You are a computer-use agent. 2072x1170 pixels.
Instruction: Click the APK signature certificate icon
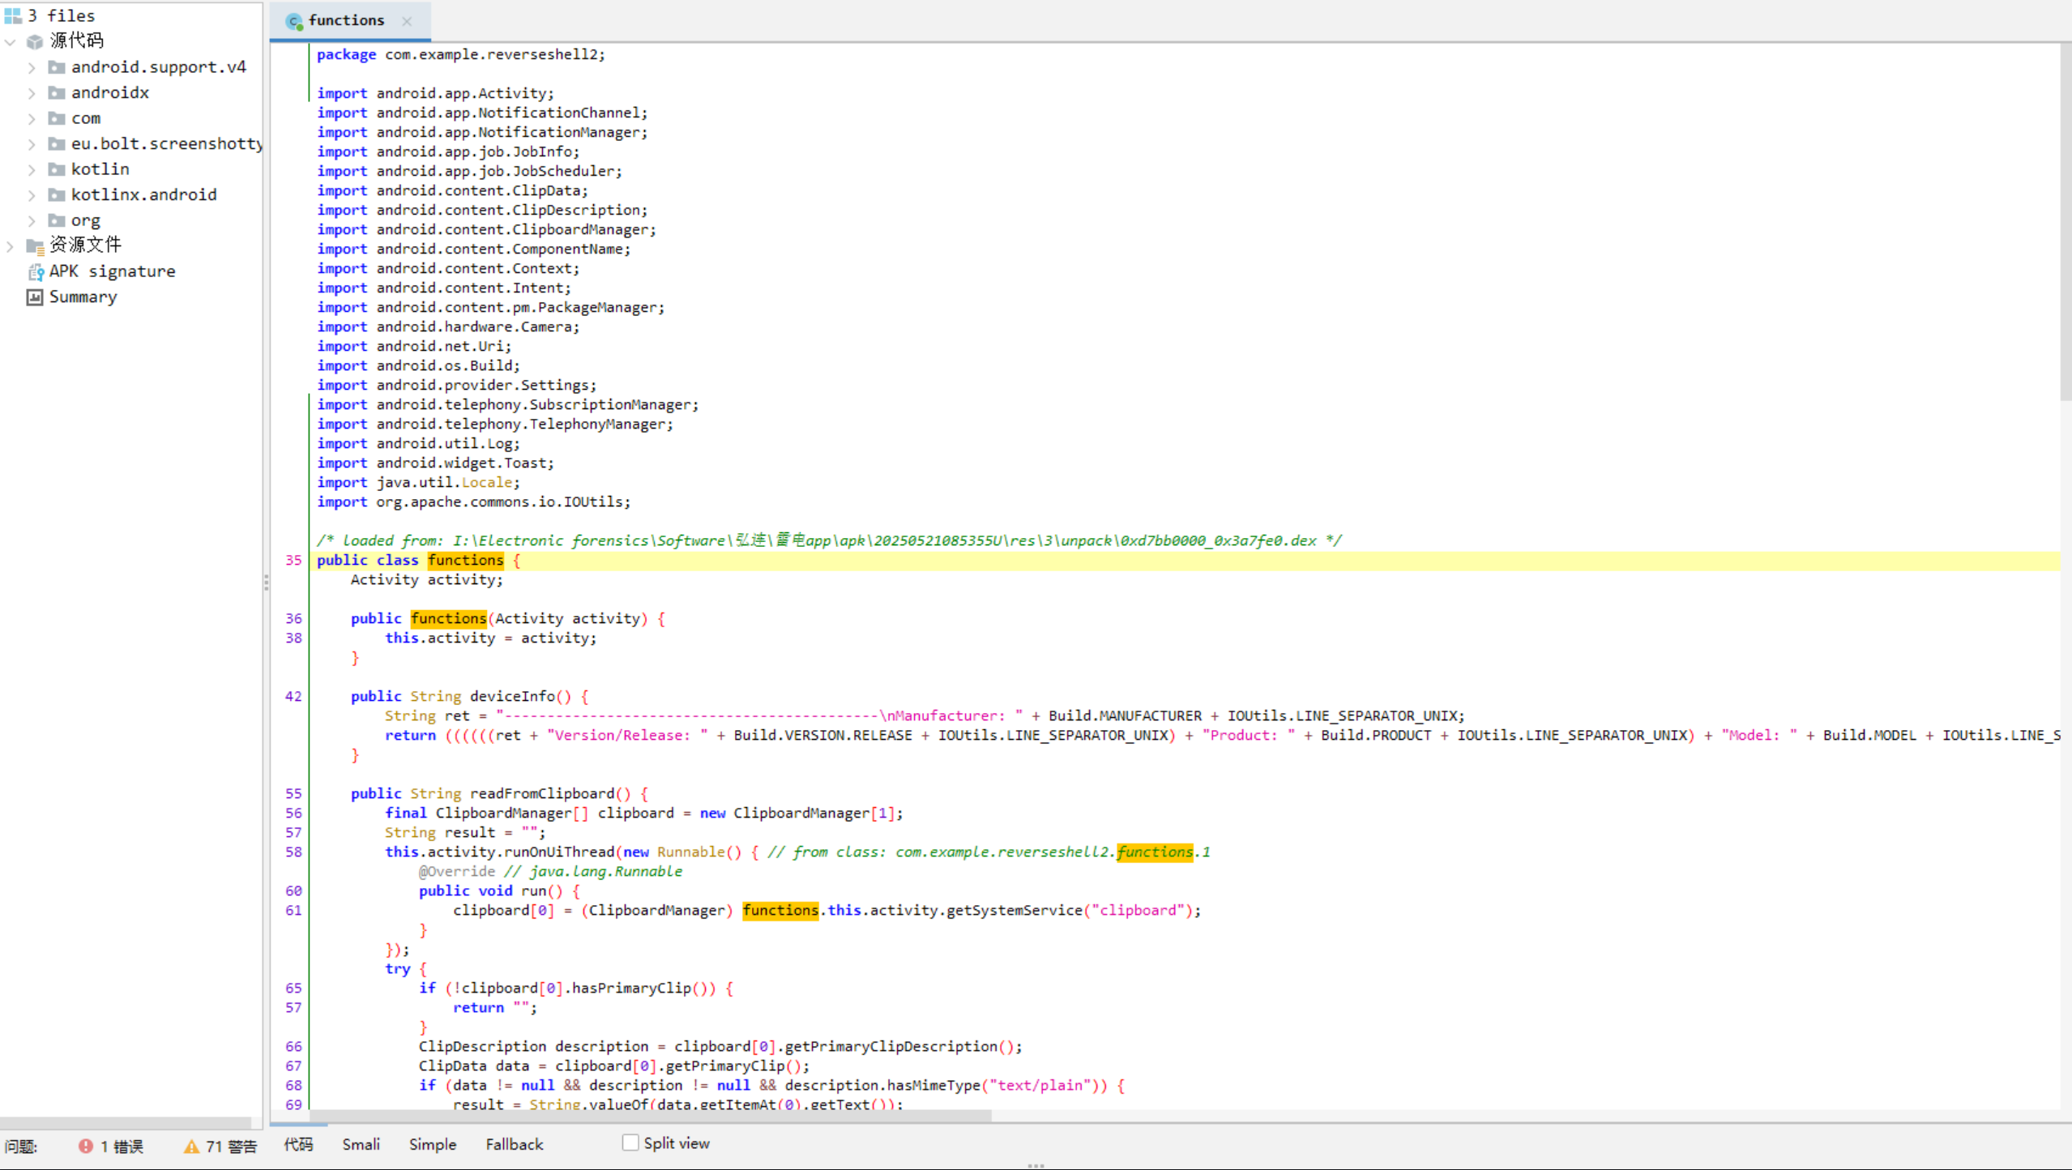click(35, 271)
